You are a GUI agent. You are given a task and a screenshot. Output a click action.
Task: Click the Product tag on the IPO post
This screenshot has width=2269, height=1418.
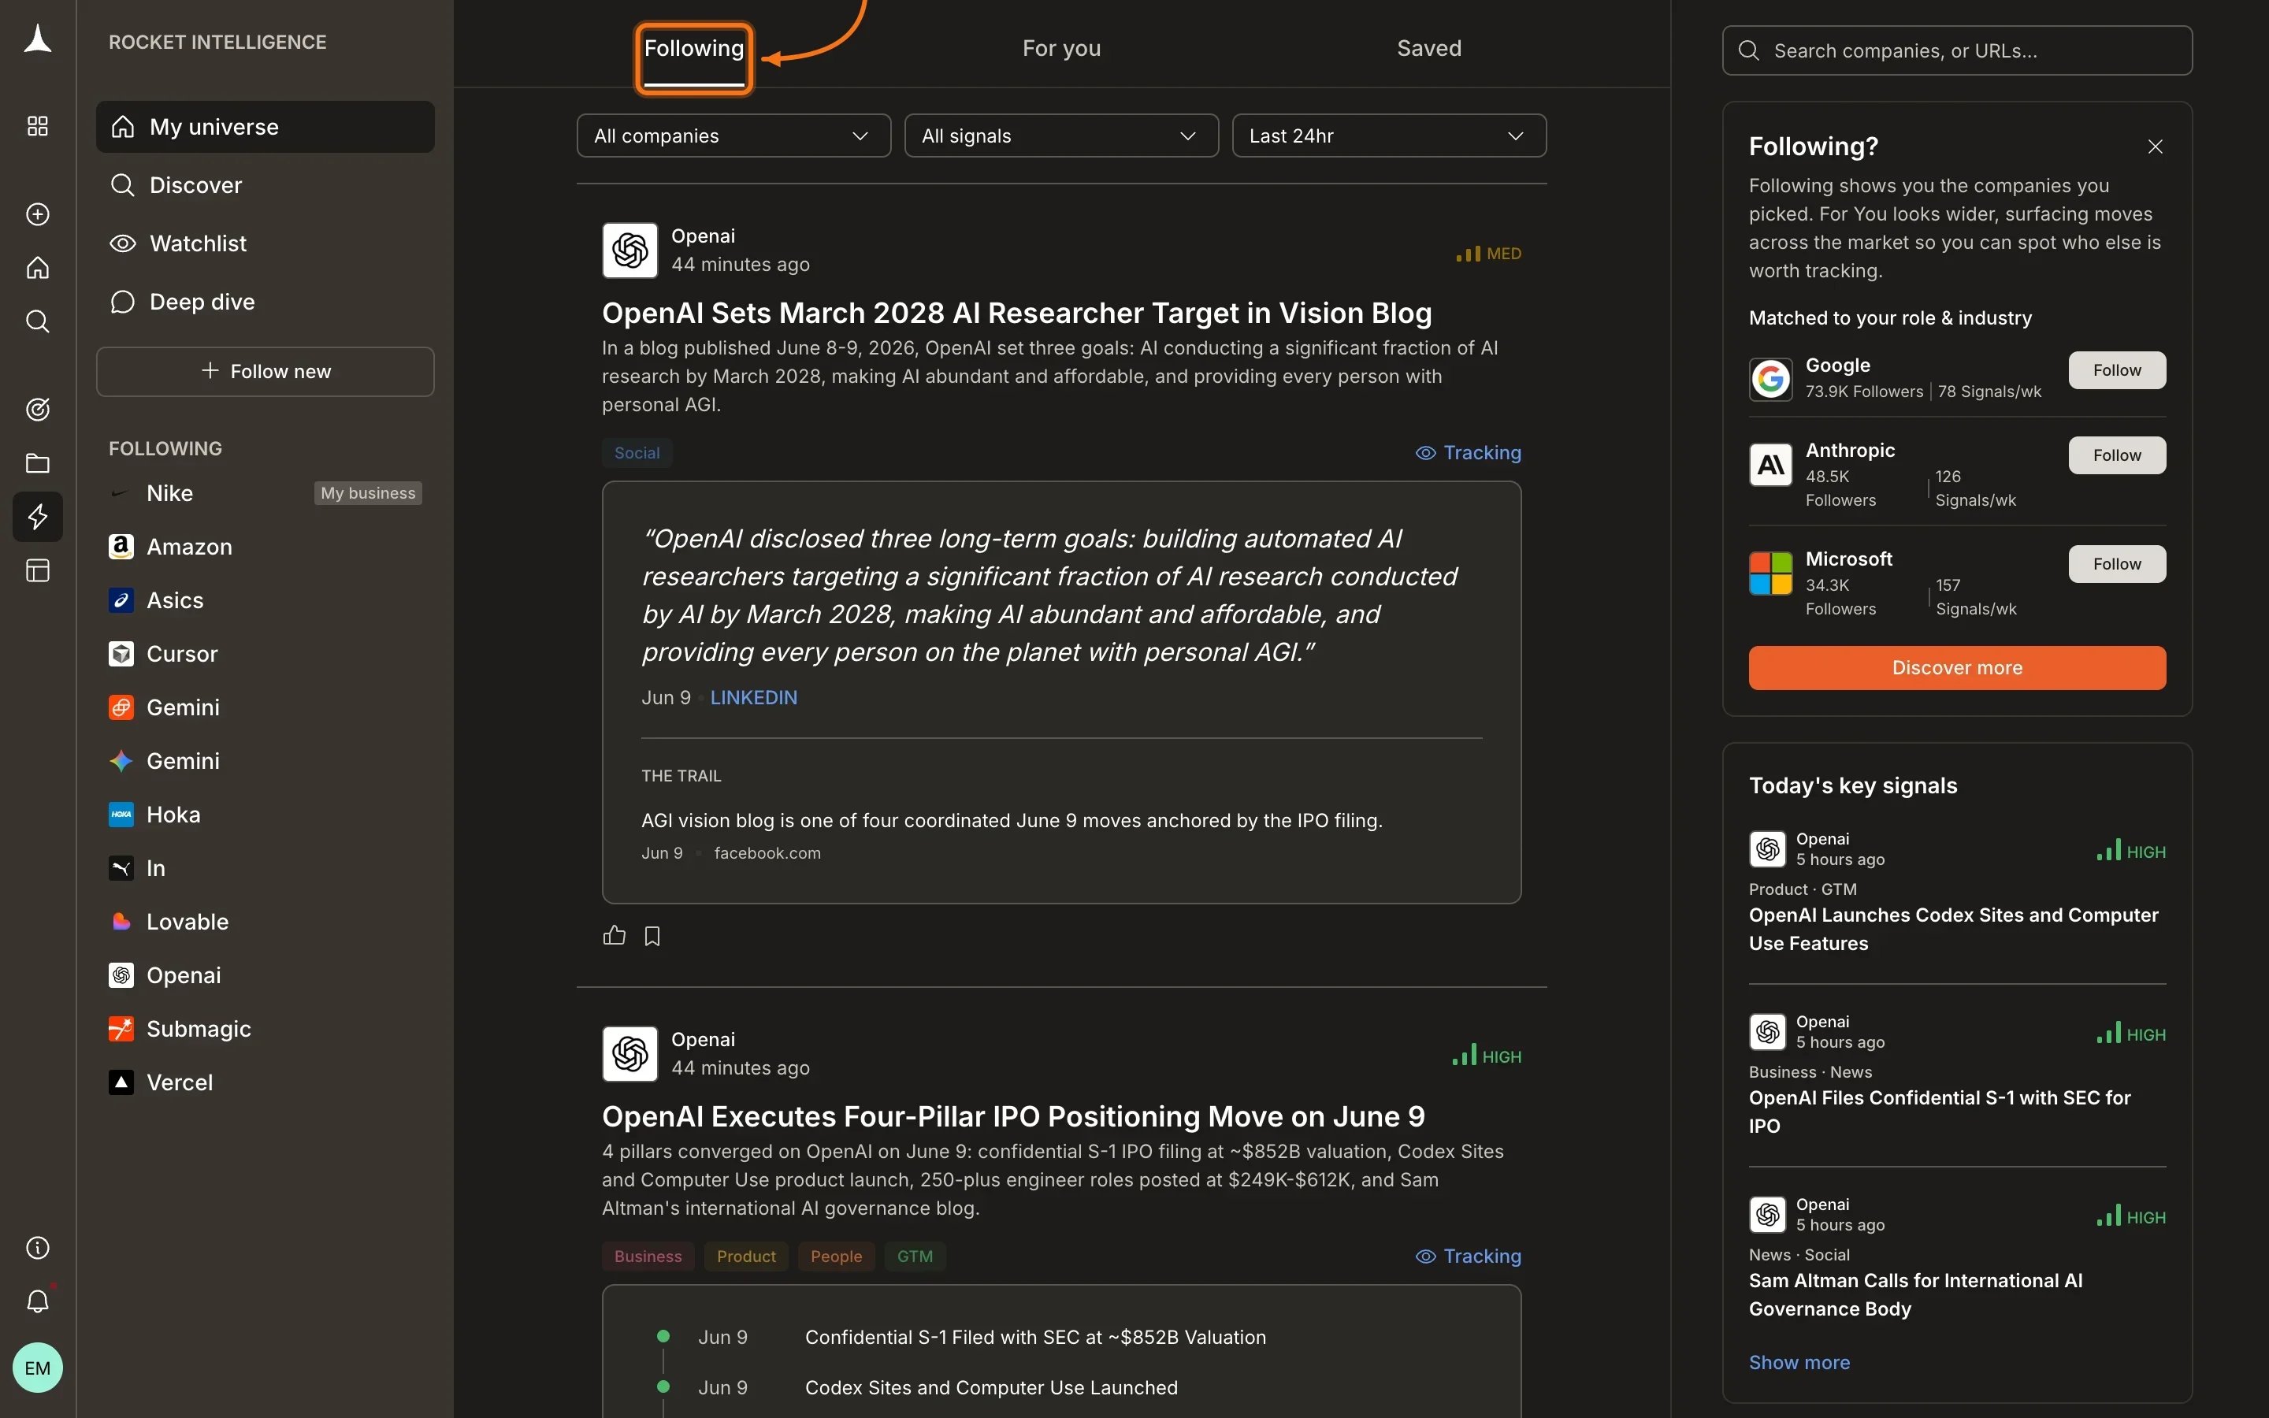point(746,1257)
